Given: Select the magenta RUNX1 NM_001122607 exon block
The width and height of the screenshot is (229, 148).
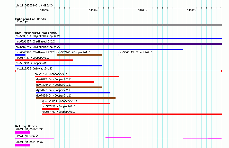Looking at the screenshot, I should 22,145.
